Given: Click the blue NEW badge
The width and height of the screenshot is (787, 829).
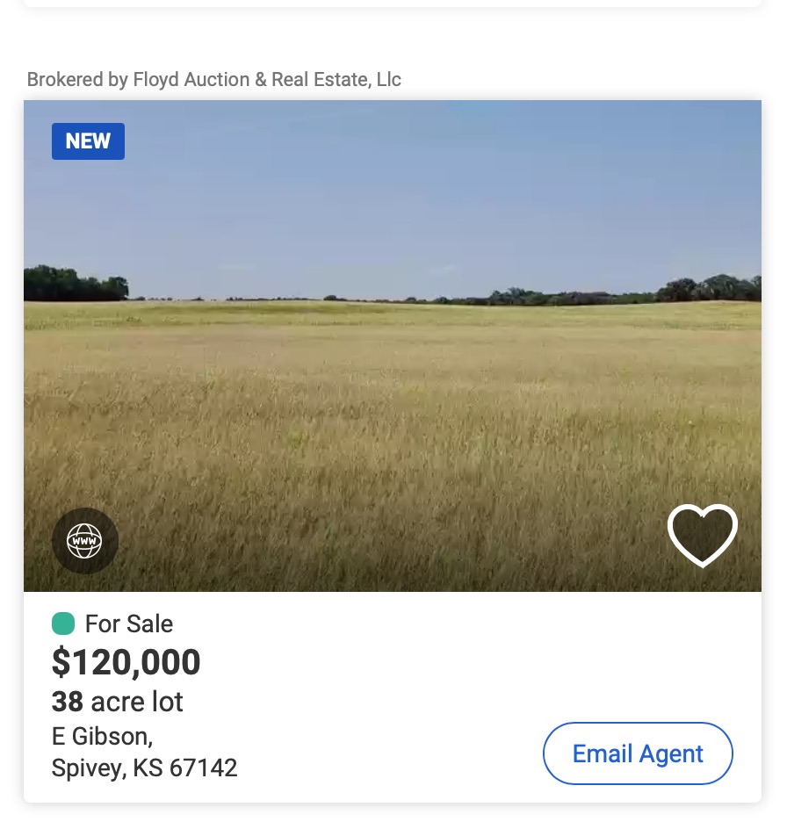Looking at the screenshot, I should click(x=88, y=141).
